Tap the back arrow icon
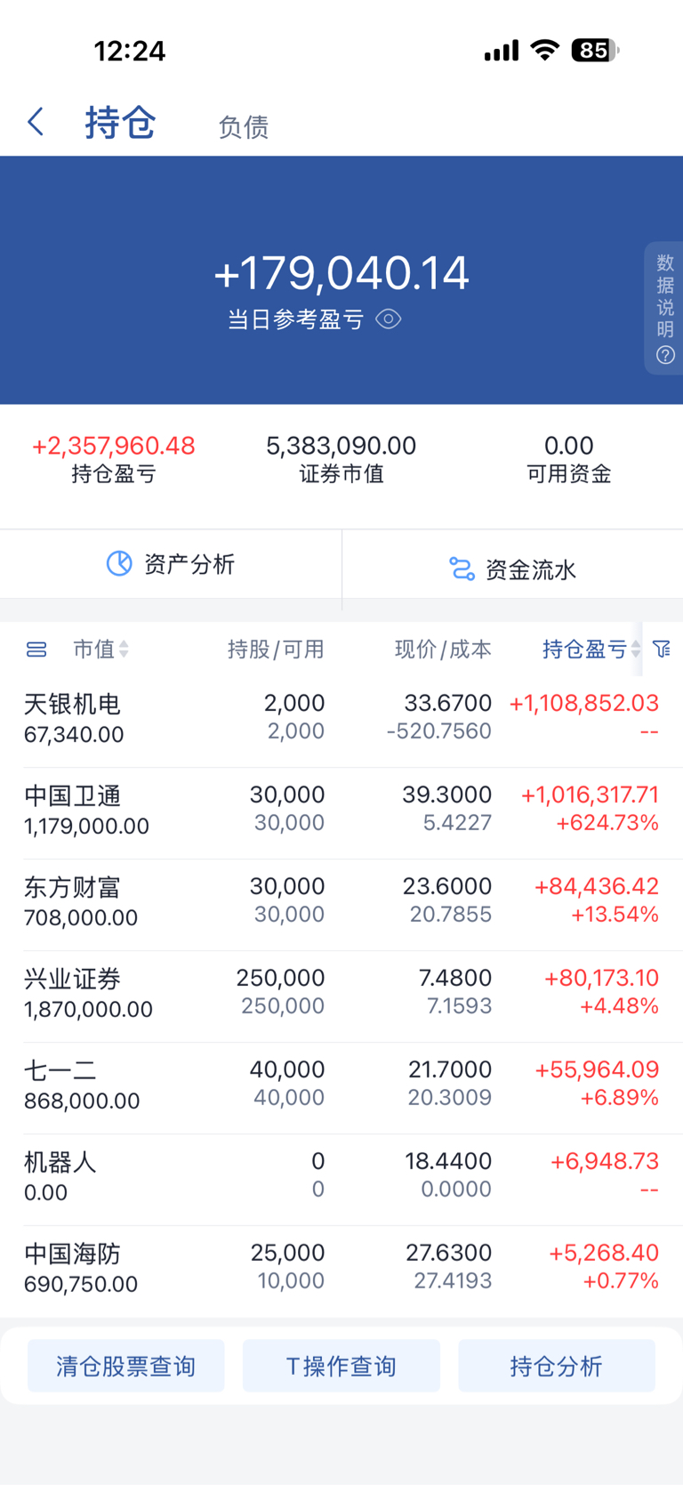The image size is (683, 1485). click(36, 122)
